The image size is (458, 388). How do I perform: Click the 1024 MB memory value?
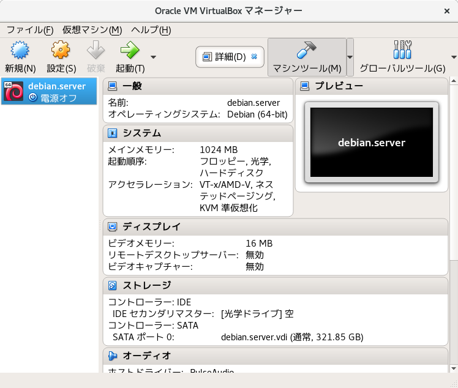pos(219,150)
